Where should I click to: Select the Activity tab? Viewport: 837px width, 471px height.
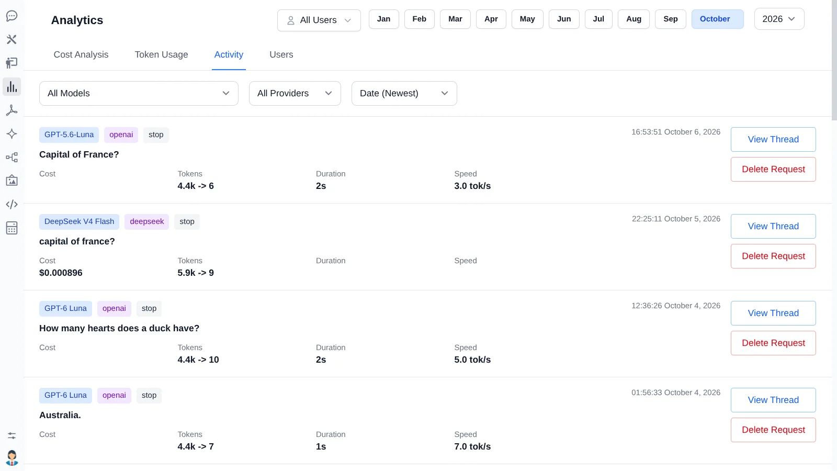pyautogui.click(x=229, y=54)
